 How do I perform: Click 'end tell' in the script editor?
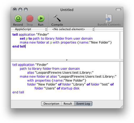(x=19, y=46)
